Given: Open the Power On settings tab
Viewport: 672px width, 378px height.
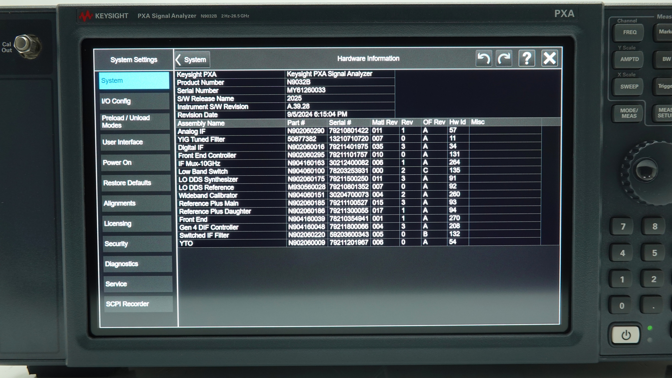Looking at the screenshot, I should click(x=135, y=163).
